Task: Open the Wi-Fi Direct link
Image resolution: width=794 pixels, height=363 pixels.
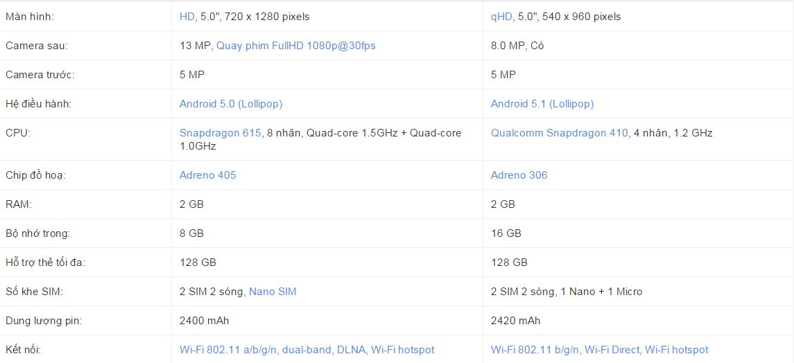Action: [613, 350]
